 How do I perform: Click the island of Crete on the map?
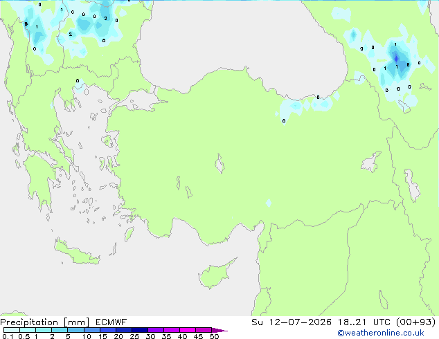(76, 253)
